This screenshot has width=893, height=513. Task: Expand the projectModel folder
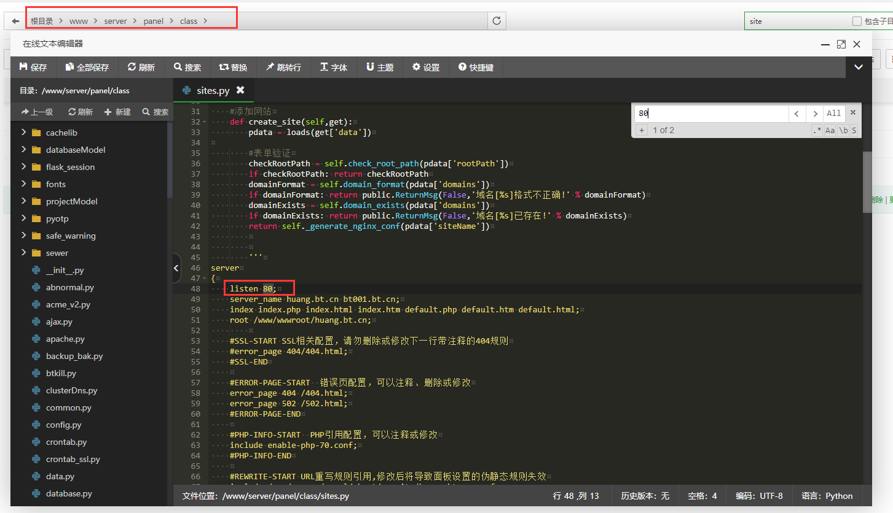point(25,201)
